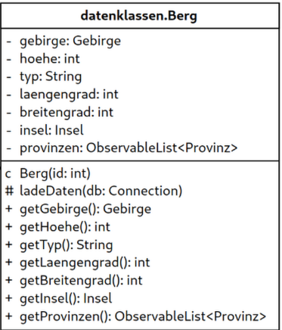Viewport: 282px width, 330px height.
Task: Pick the getTyp(): String method
Action: [66, 245]
